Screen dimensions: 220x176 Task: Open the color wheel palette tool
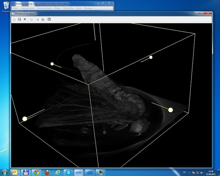[x=43, y=19]
